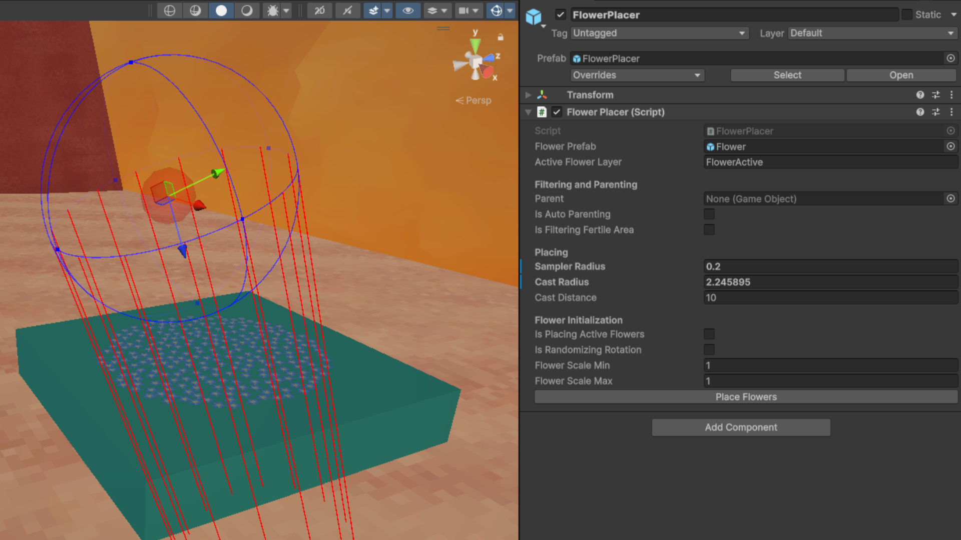
Task: Open object picker for Prefab field
Action: point(950,58)
